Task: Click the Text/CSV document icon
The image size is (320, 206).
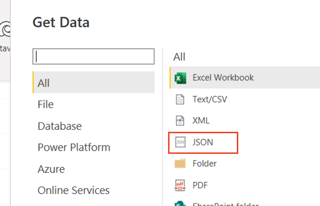Action: [180, 99]
